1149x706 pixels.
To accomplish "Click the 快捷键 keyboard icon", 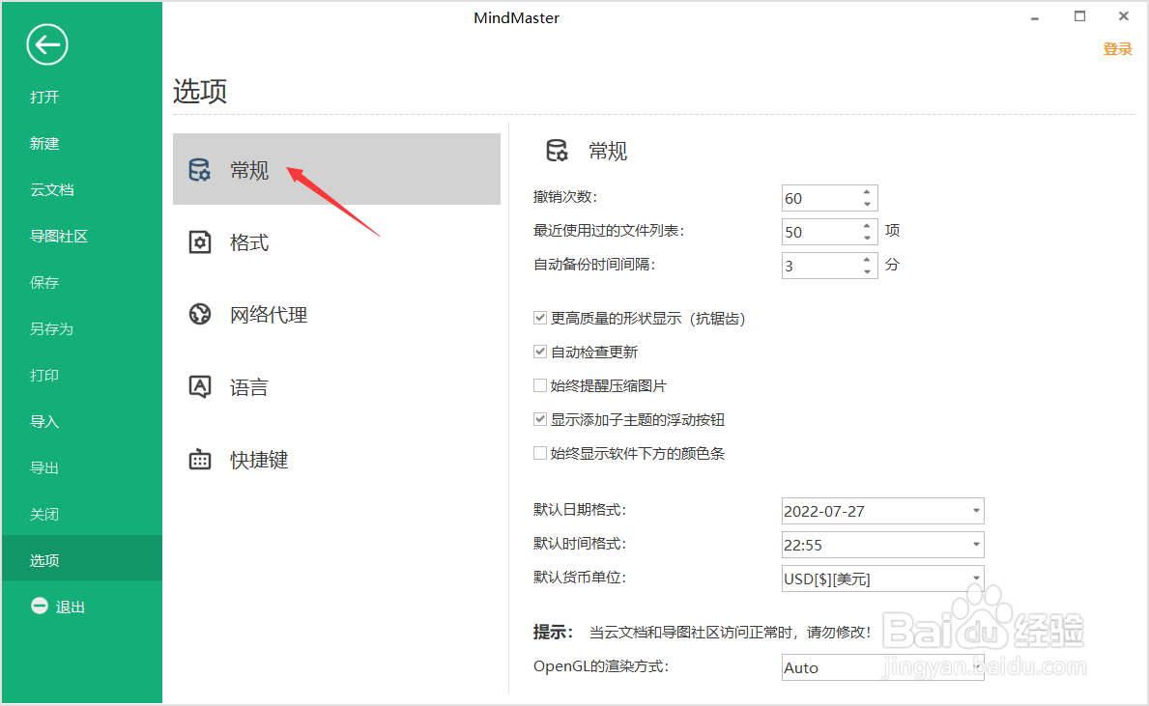I will tap(199, 459).
